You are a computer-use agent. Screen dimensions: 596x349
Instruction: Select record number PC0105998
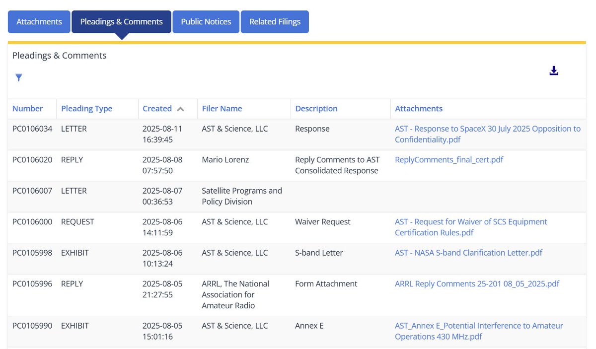click(x=32, y=253)
